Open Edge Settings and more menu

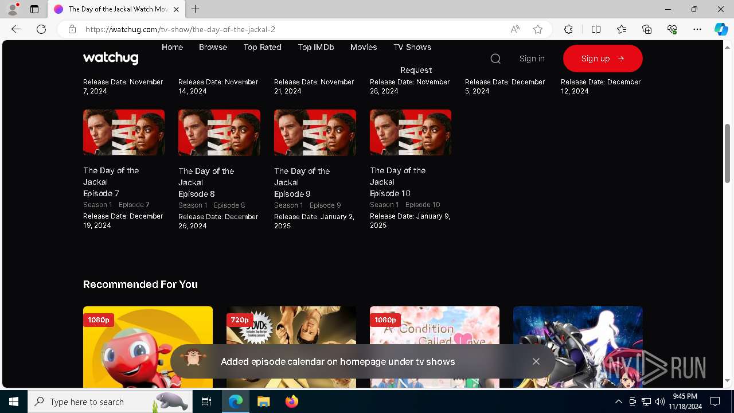click(697, 29)
